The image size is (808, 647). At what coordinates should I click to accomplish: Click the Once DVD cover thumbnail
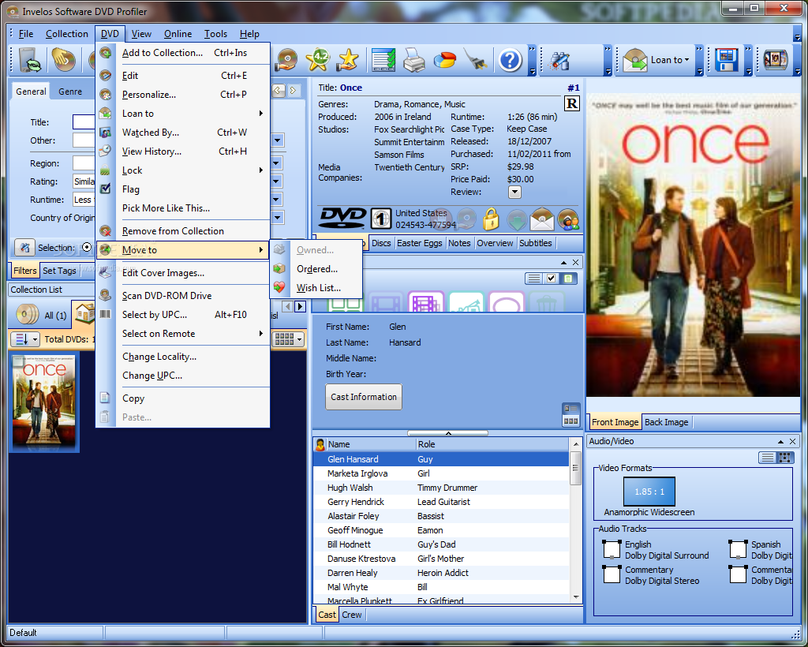pyautogui.click(x=44, y=402)
